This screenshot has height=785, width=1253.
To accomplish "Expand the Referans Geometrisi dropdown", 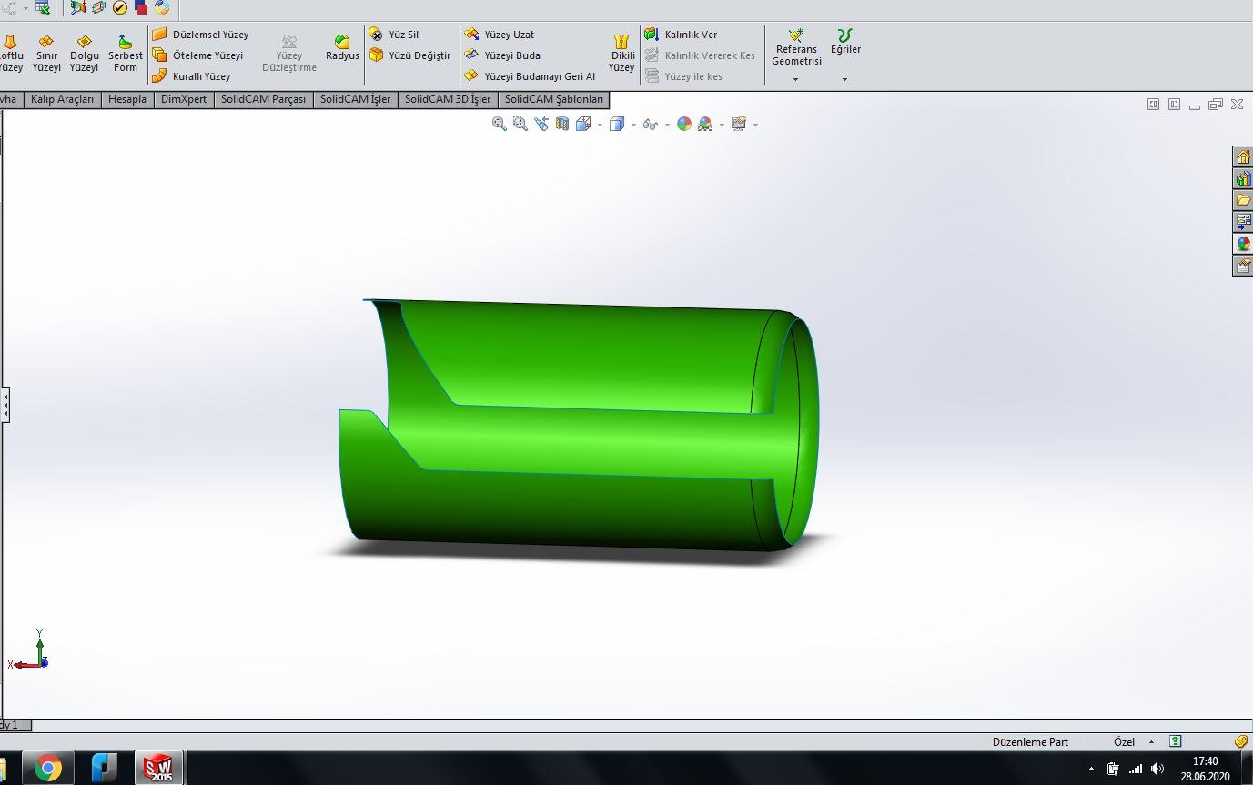I will point(796,80).
